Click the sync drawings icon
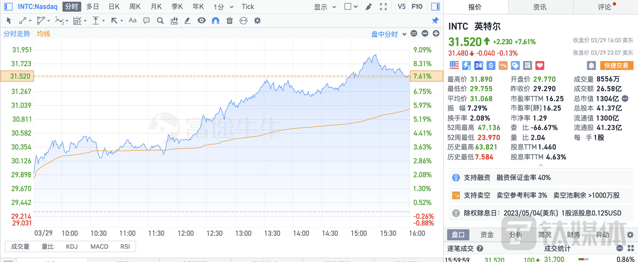 point(244,21)
